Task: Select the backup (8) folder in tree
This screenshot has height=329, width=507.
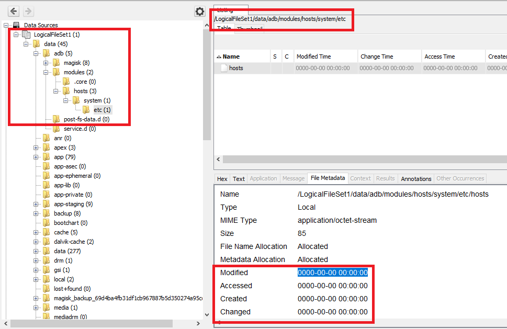Action: click(67, 213)
